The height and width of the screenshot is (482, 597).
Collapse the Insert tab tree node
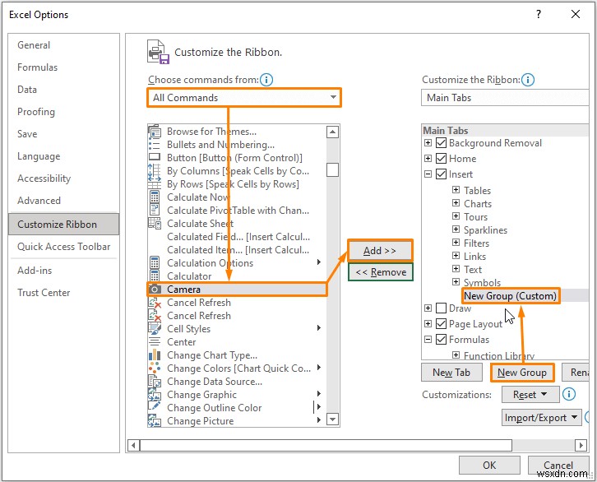coord(428,174)
